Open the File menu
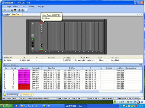The image size is (145, 108). tap(8, 7)
